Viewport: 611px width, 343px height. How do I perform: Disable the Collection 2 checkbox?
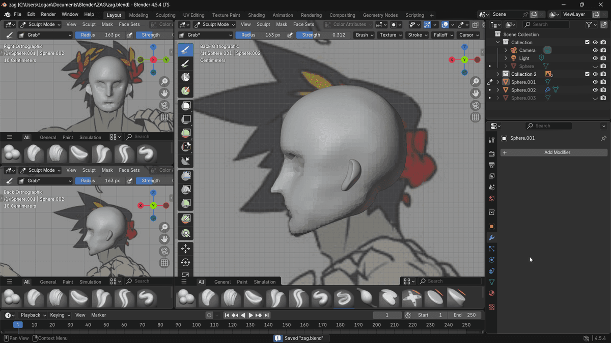click(x=587, y=74)
